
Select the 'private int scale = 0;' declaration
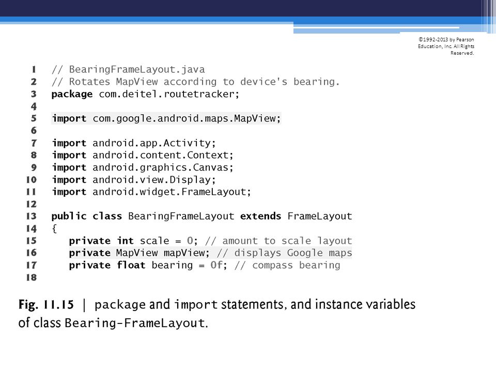[x=133, y=241]
